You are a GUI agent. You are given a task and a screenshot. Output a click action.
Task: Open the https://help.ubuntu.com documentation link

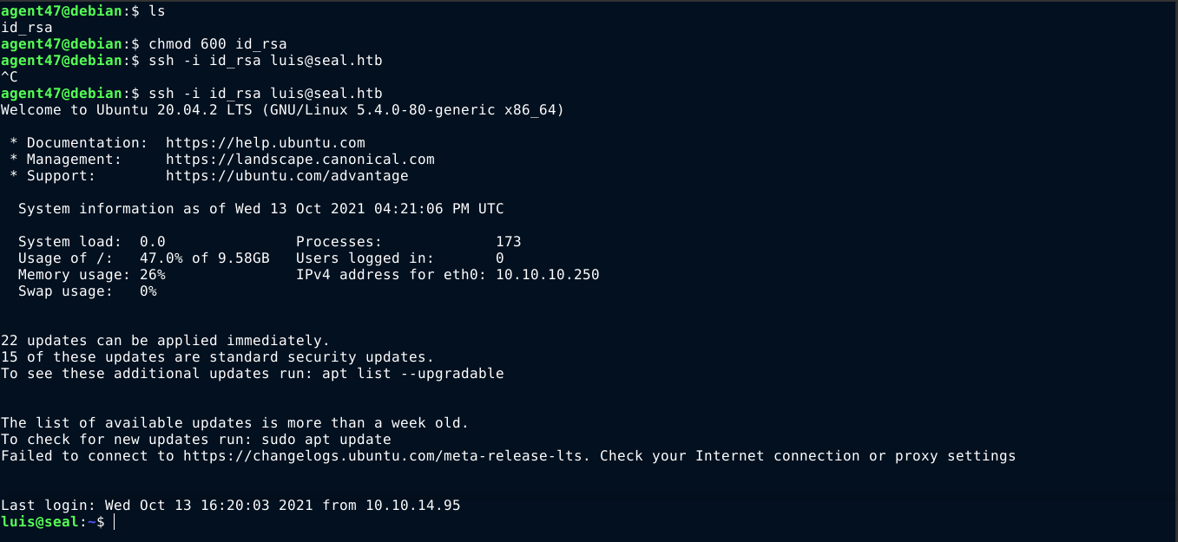click(x=265, y=143)
